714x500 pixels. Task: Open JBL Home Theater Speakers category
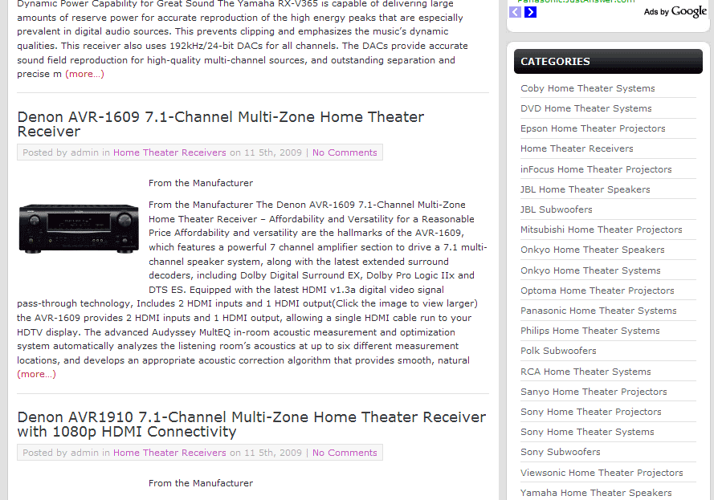click(585, 189)
